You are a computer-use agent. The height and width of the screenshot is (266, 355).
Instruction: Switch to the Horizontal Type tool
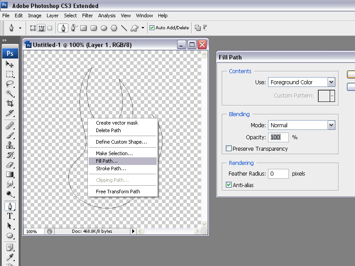[9, 216]
